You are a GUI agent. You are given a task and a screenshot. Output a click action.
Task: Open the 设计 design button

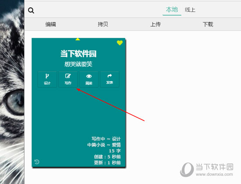coord(47,79)
